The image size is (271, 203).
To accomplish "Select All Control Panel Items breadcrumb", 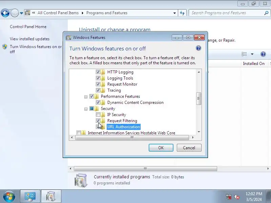I will click(58, 13).
